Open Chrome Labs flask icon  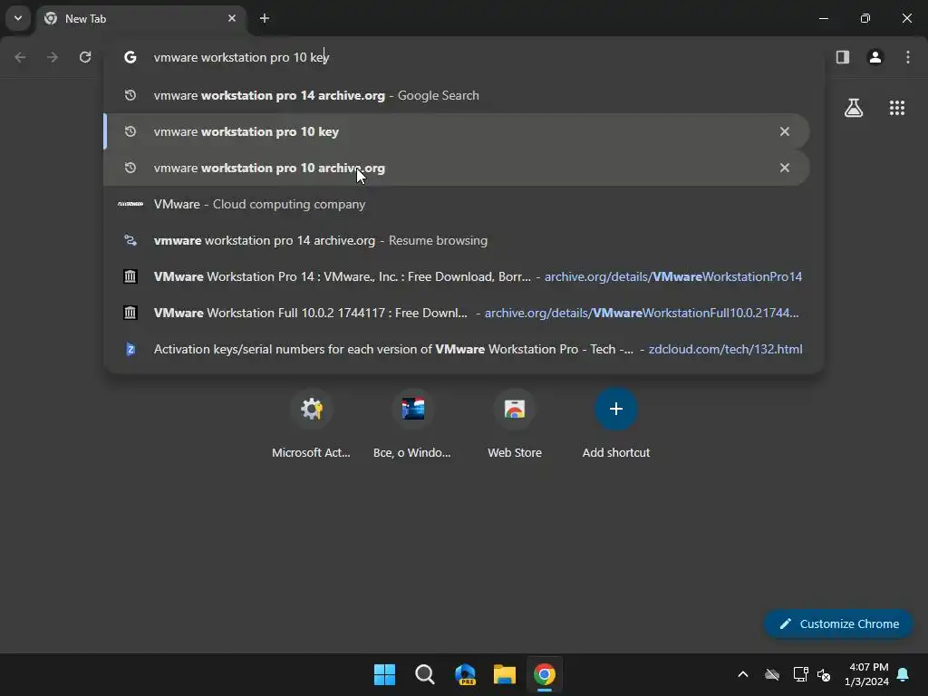(854, 108)
